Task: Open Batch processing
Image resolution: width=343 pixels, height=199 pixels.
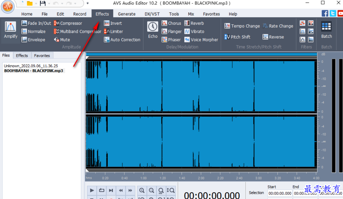Action: click(326, 30)
